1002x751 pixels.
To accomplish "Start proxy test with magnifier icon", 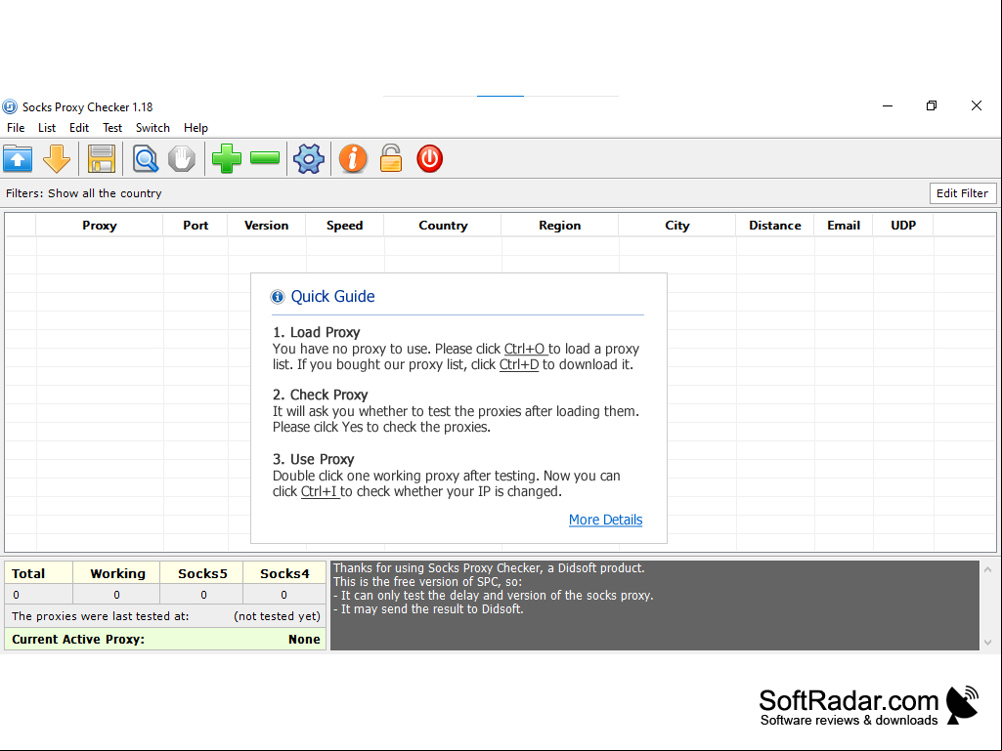I will tap(145, 159).
